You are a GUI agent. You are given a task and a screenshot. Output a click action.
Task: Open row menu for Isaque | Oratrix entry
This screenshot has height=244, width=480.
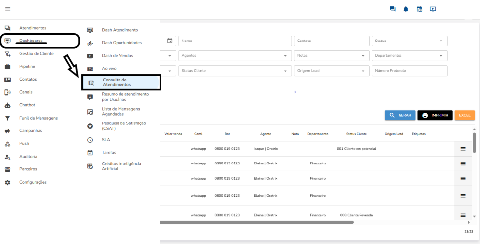pyautogui.click(x=463, y=148)
